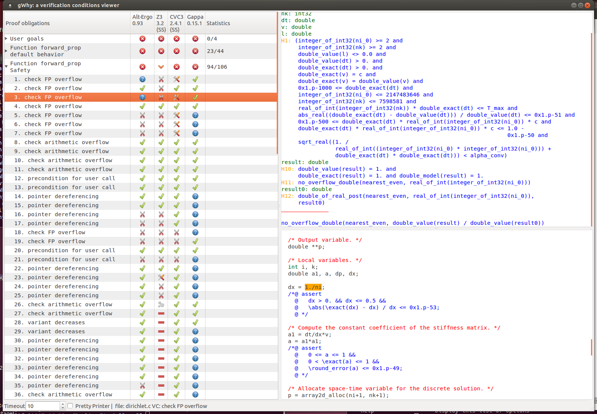The width and height of the screenshot is (597, 414).
Task: Click Z3 orange arrow icon in Safety row
Action: 161,67
